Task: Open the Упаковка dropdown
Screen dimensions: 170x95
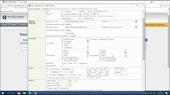Action: point(84,12)
